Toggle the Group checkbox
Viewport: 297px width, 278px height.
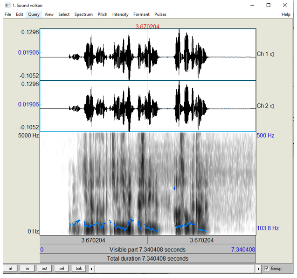point(267,269)
